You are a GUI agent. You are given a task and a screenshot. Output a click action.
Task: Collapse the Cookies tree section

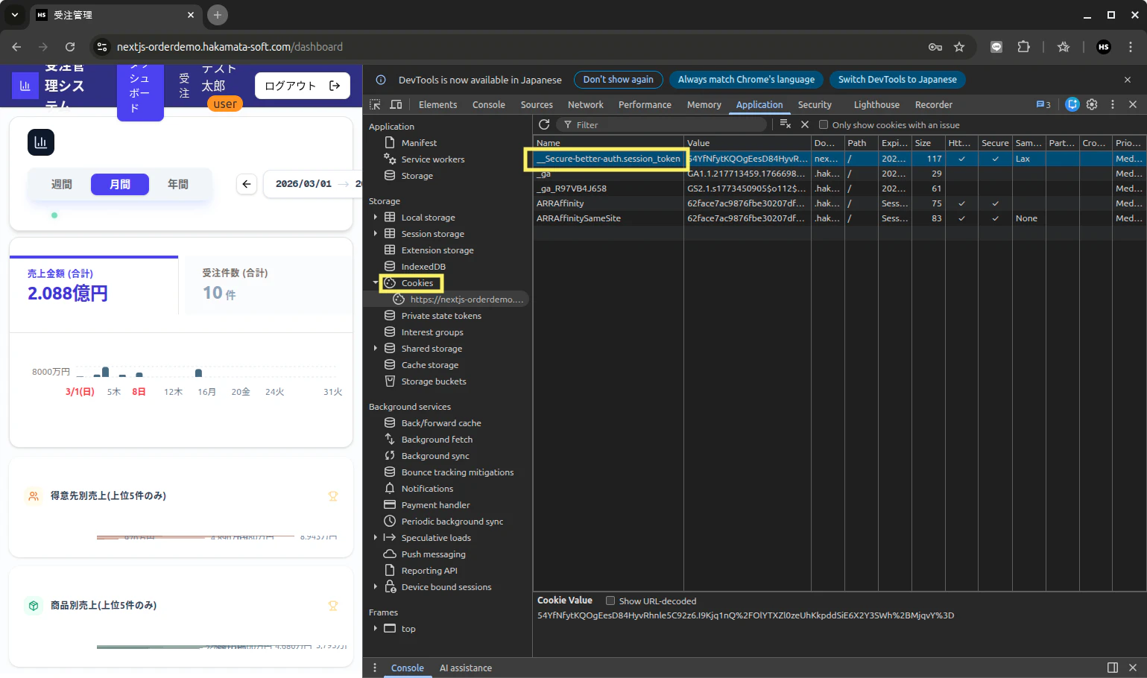point(375,283)
